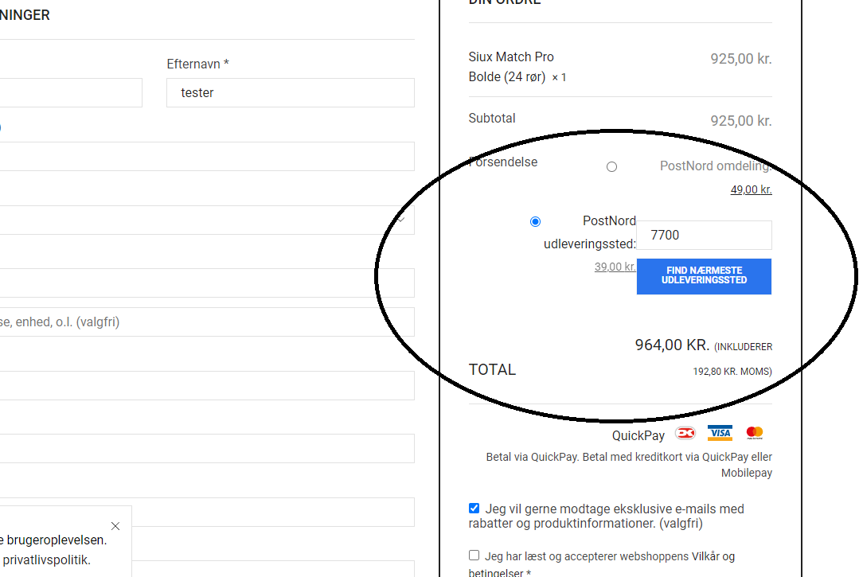Click the Efternavn field containing tester
Screen dimensions: 859x577
(x=291, y=92)
